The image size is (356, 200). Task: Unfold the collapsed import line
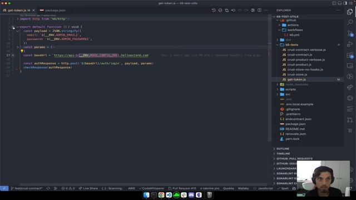pos(18,19)
